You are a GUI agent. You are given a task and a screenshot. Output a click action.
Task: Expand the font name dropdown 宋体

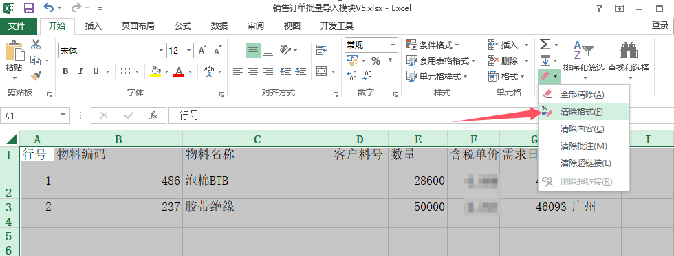pyautogui.click(x=161, y=51)
